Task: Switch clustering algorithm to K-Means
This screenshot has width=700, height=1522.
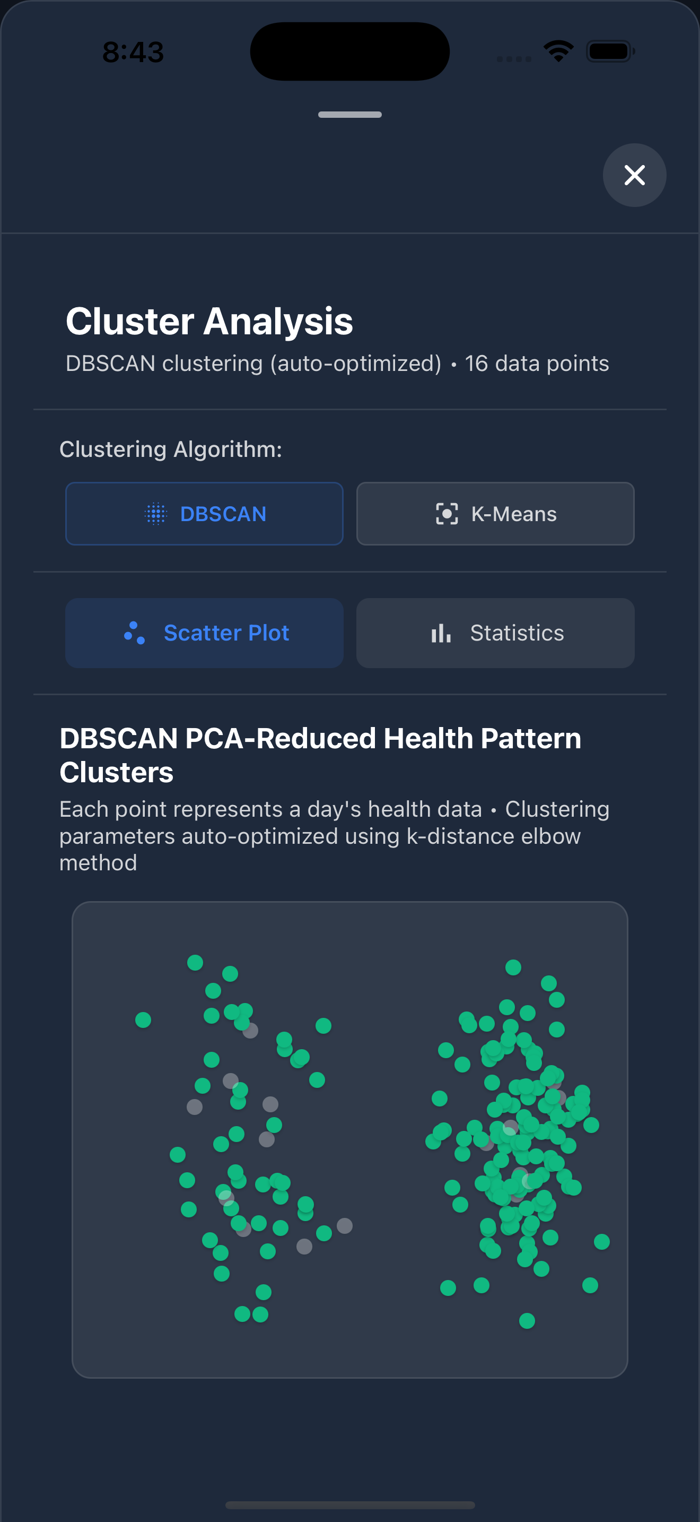Action: (495, 514)
